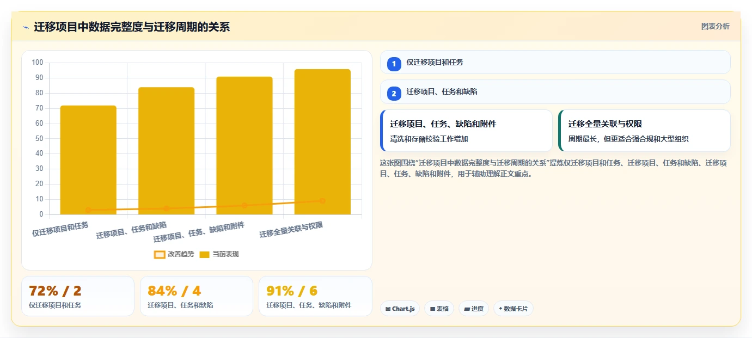This screenshot has height=338, width=752.
Task: Select the 迁移项目、任务和缺陷 list item
Action: click(x=555, y=91)
